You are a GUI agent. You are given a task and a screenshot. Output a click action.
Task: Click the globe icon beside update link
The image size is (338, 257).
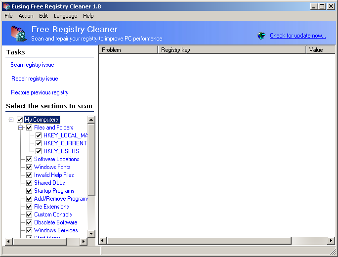point(261,36)
